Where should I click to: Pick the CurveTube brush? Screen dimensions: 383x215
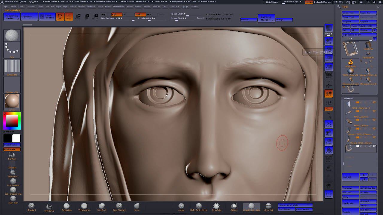pos(216,206)
